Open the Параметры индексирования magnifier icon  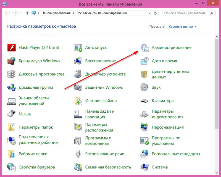click(x=144, y=114)
